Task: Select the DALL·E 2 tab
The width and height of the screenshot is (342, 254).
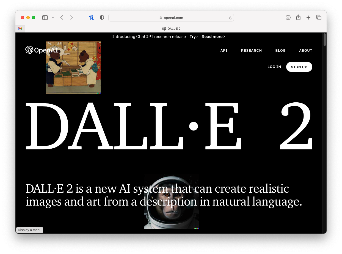Action: click(171, 29)
